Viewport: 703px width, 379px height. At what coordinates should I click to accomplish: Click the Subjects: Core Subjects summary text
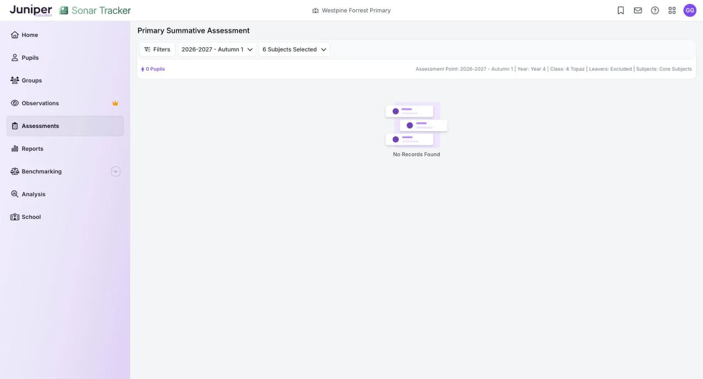pos(664,69)
